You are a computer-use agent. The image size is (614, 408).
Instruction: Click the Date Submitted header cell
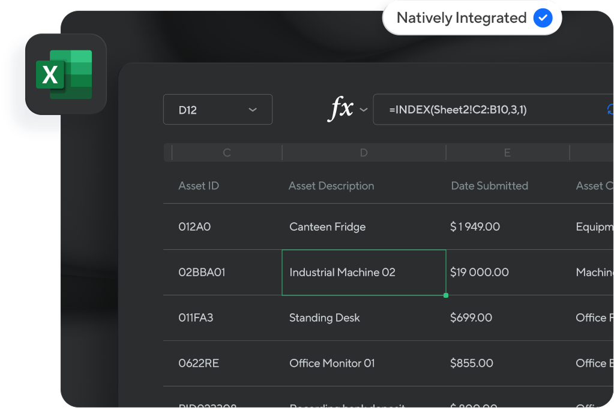click(x=489, y=186)
